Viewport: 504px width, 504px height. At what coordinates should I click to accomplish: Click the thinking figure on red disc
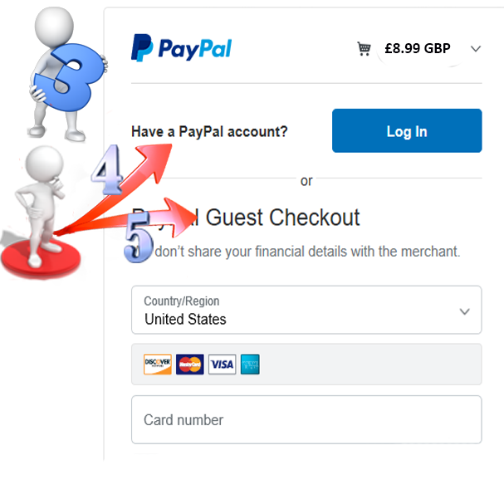(41, 212)
